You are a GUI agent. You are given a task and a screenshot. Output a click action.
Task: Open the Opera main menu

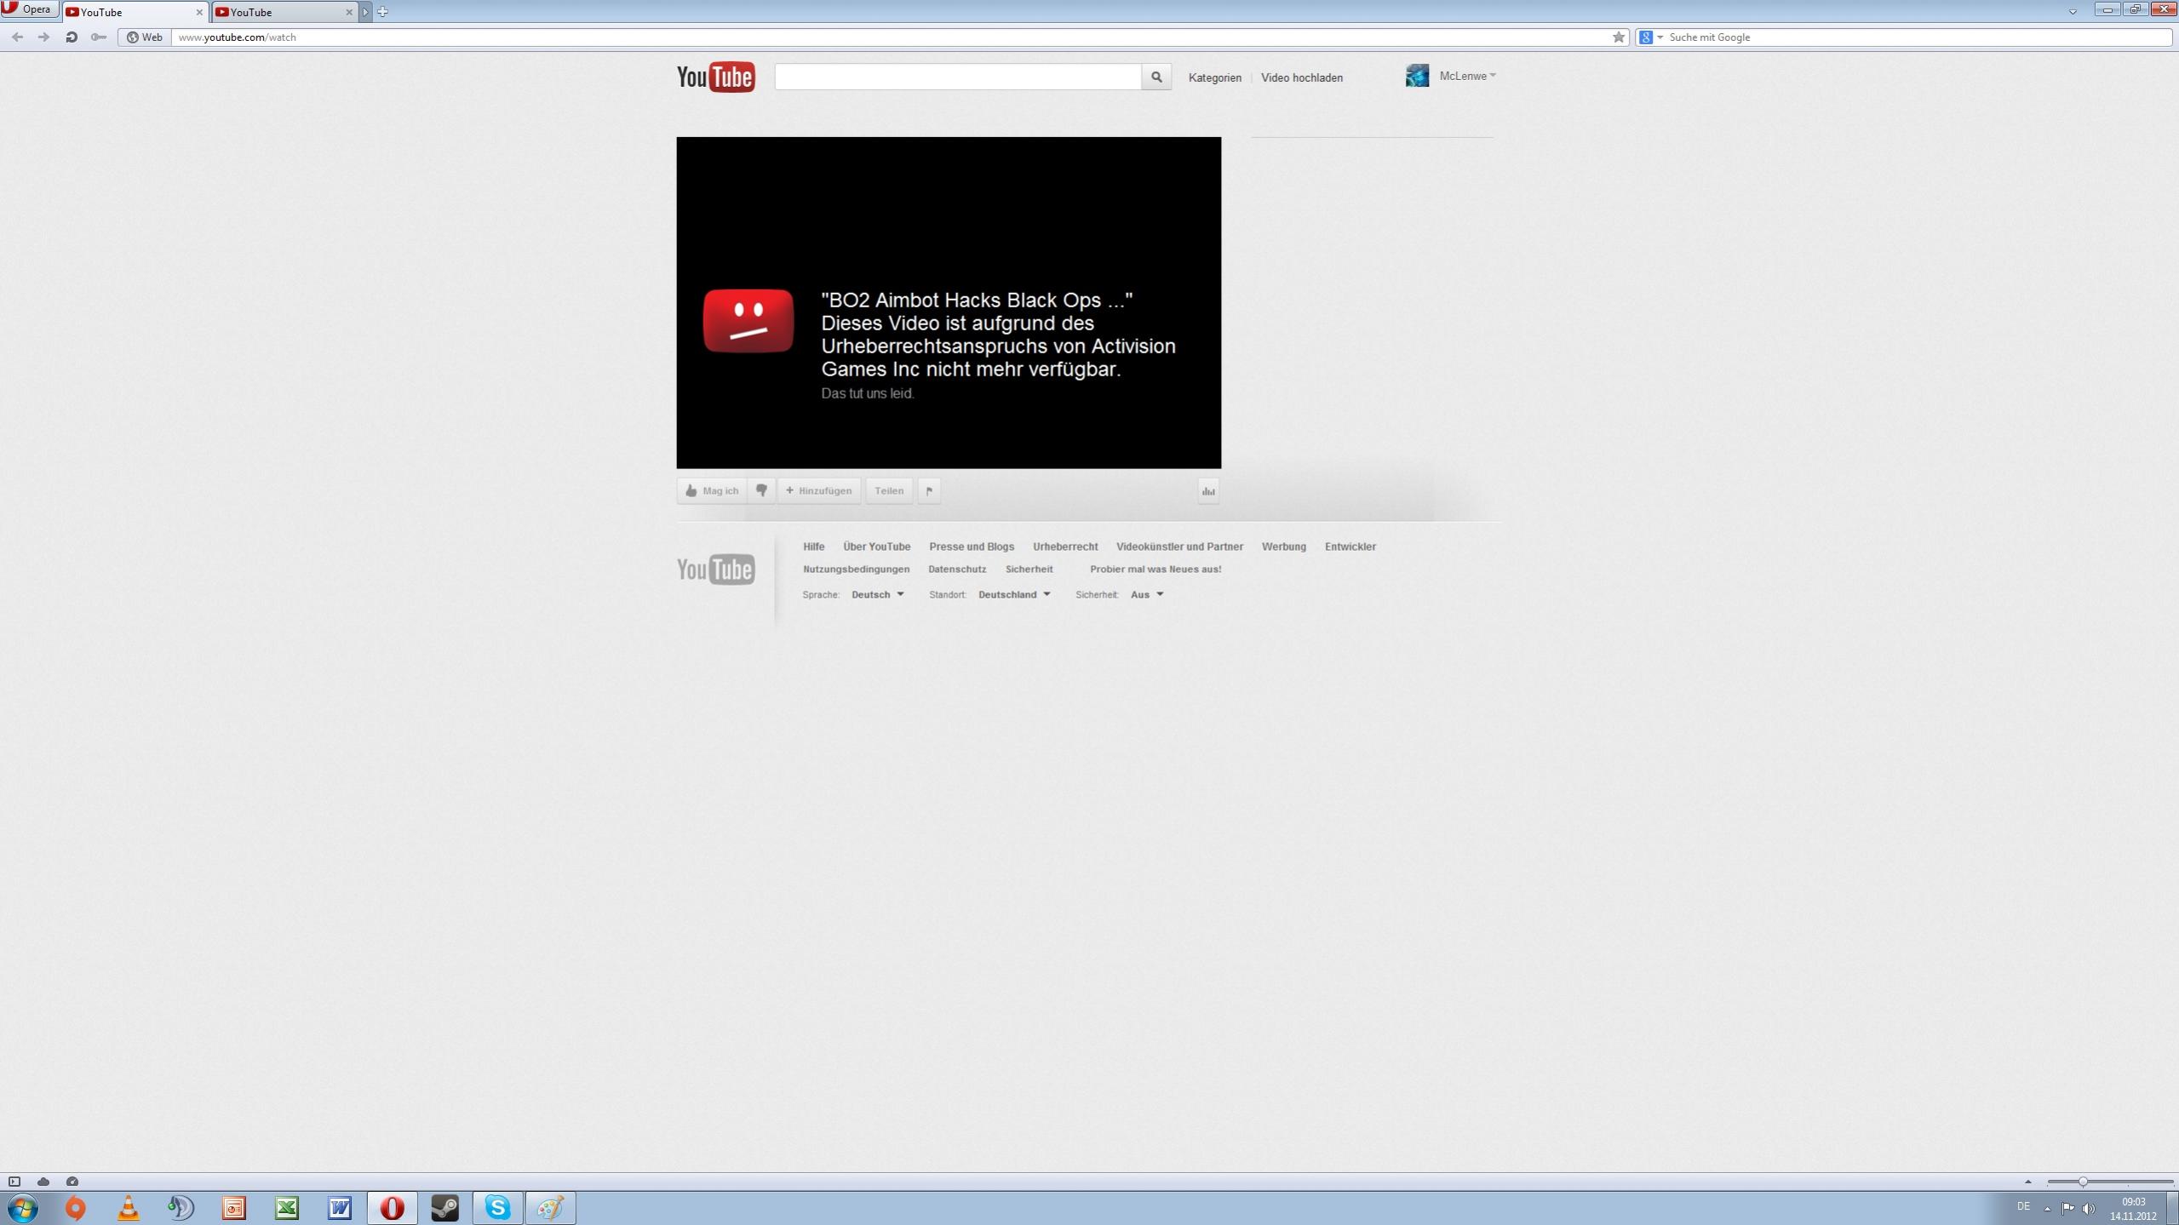pos(29,9)
